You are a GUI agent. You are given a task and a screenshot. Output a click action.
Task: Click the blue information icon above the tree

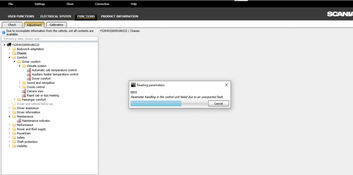coord(4,32)
